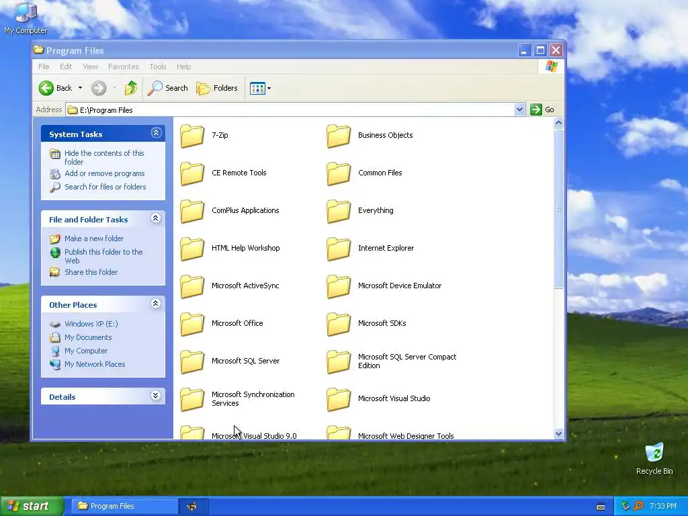Screen dimensions: 688x516
Task: Open the Back history dropdown arrow
Action: point(81,88)
